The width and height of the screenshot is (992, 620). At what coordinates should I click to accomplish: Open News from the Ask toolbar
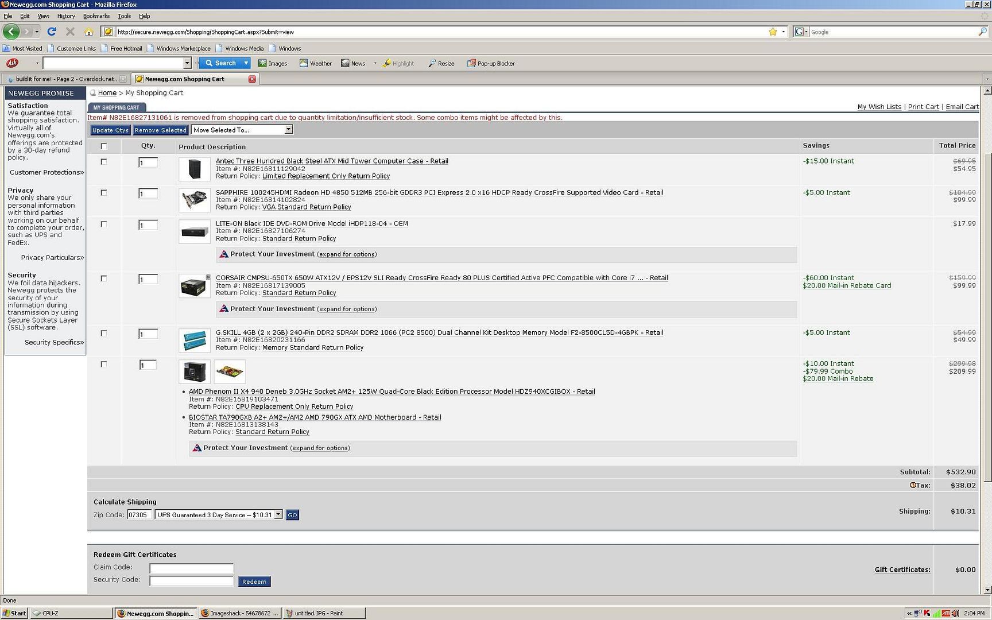coord(353,63)
